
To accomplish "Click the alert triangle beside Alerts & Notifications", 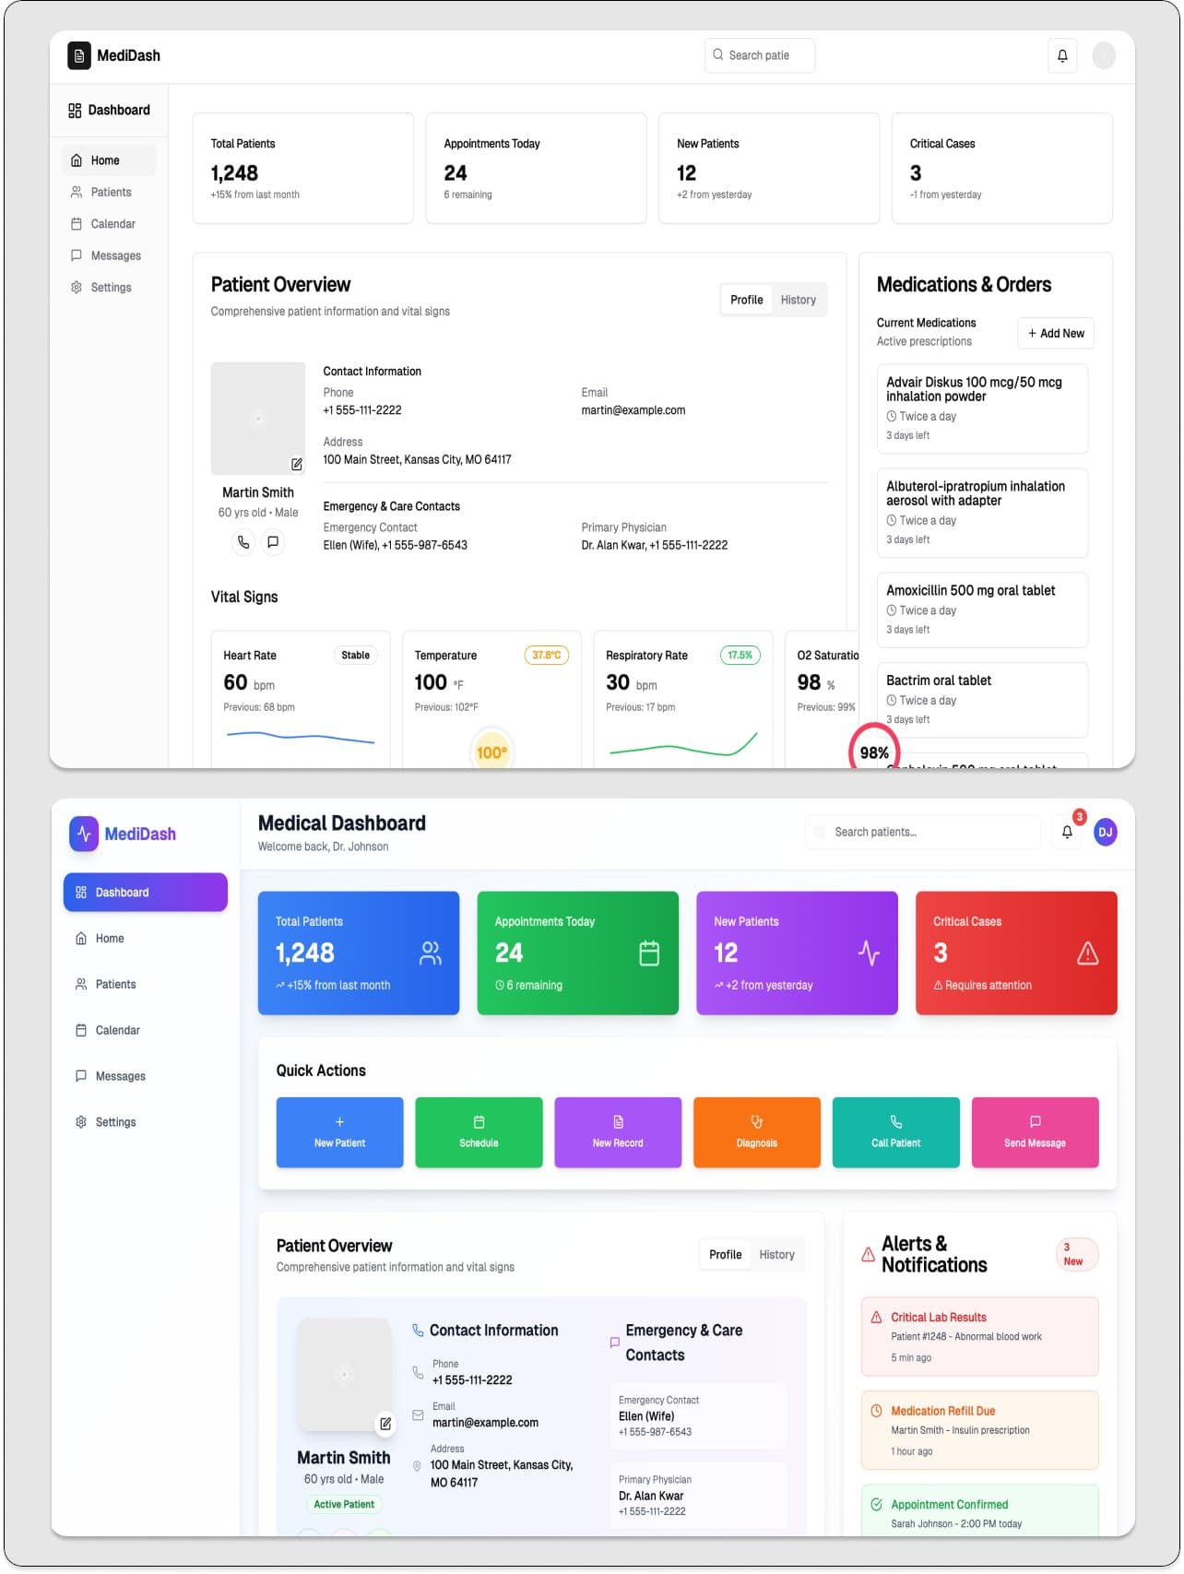I will [868, 1254].
